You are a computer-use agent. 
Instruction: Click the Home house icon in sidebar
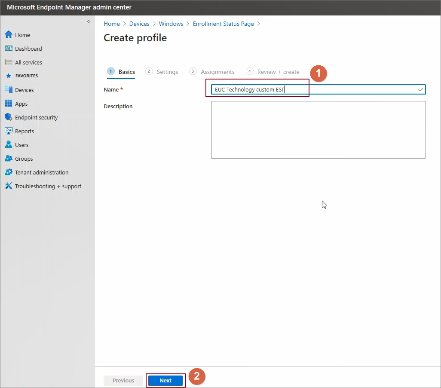pyautogui.click(x=9, y=34)
